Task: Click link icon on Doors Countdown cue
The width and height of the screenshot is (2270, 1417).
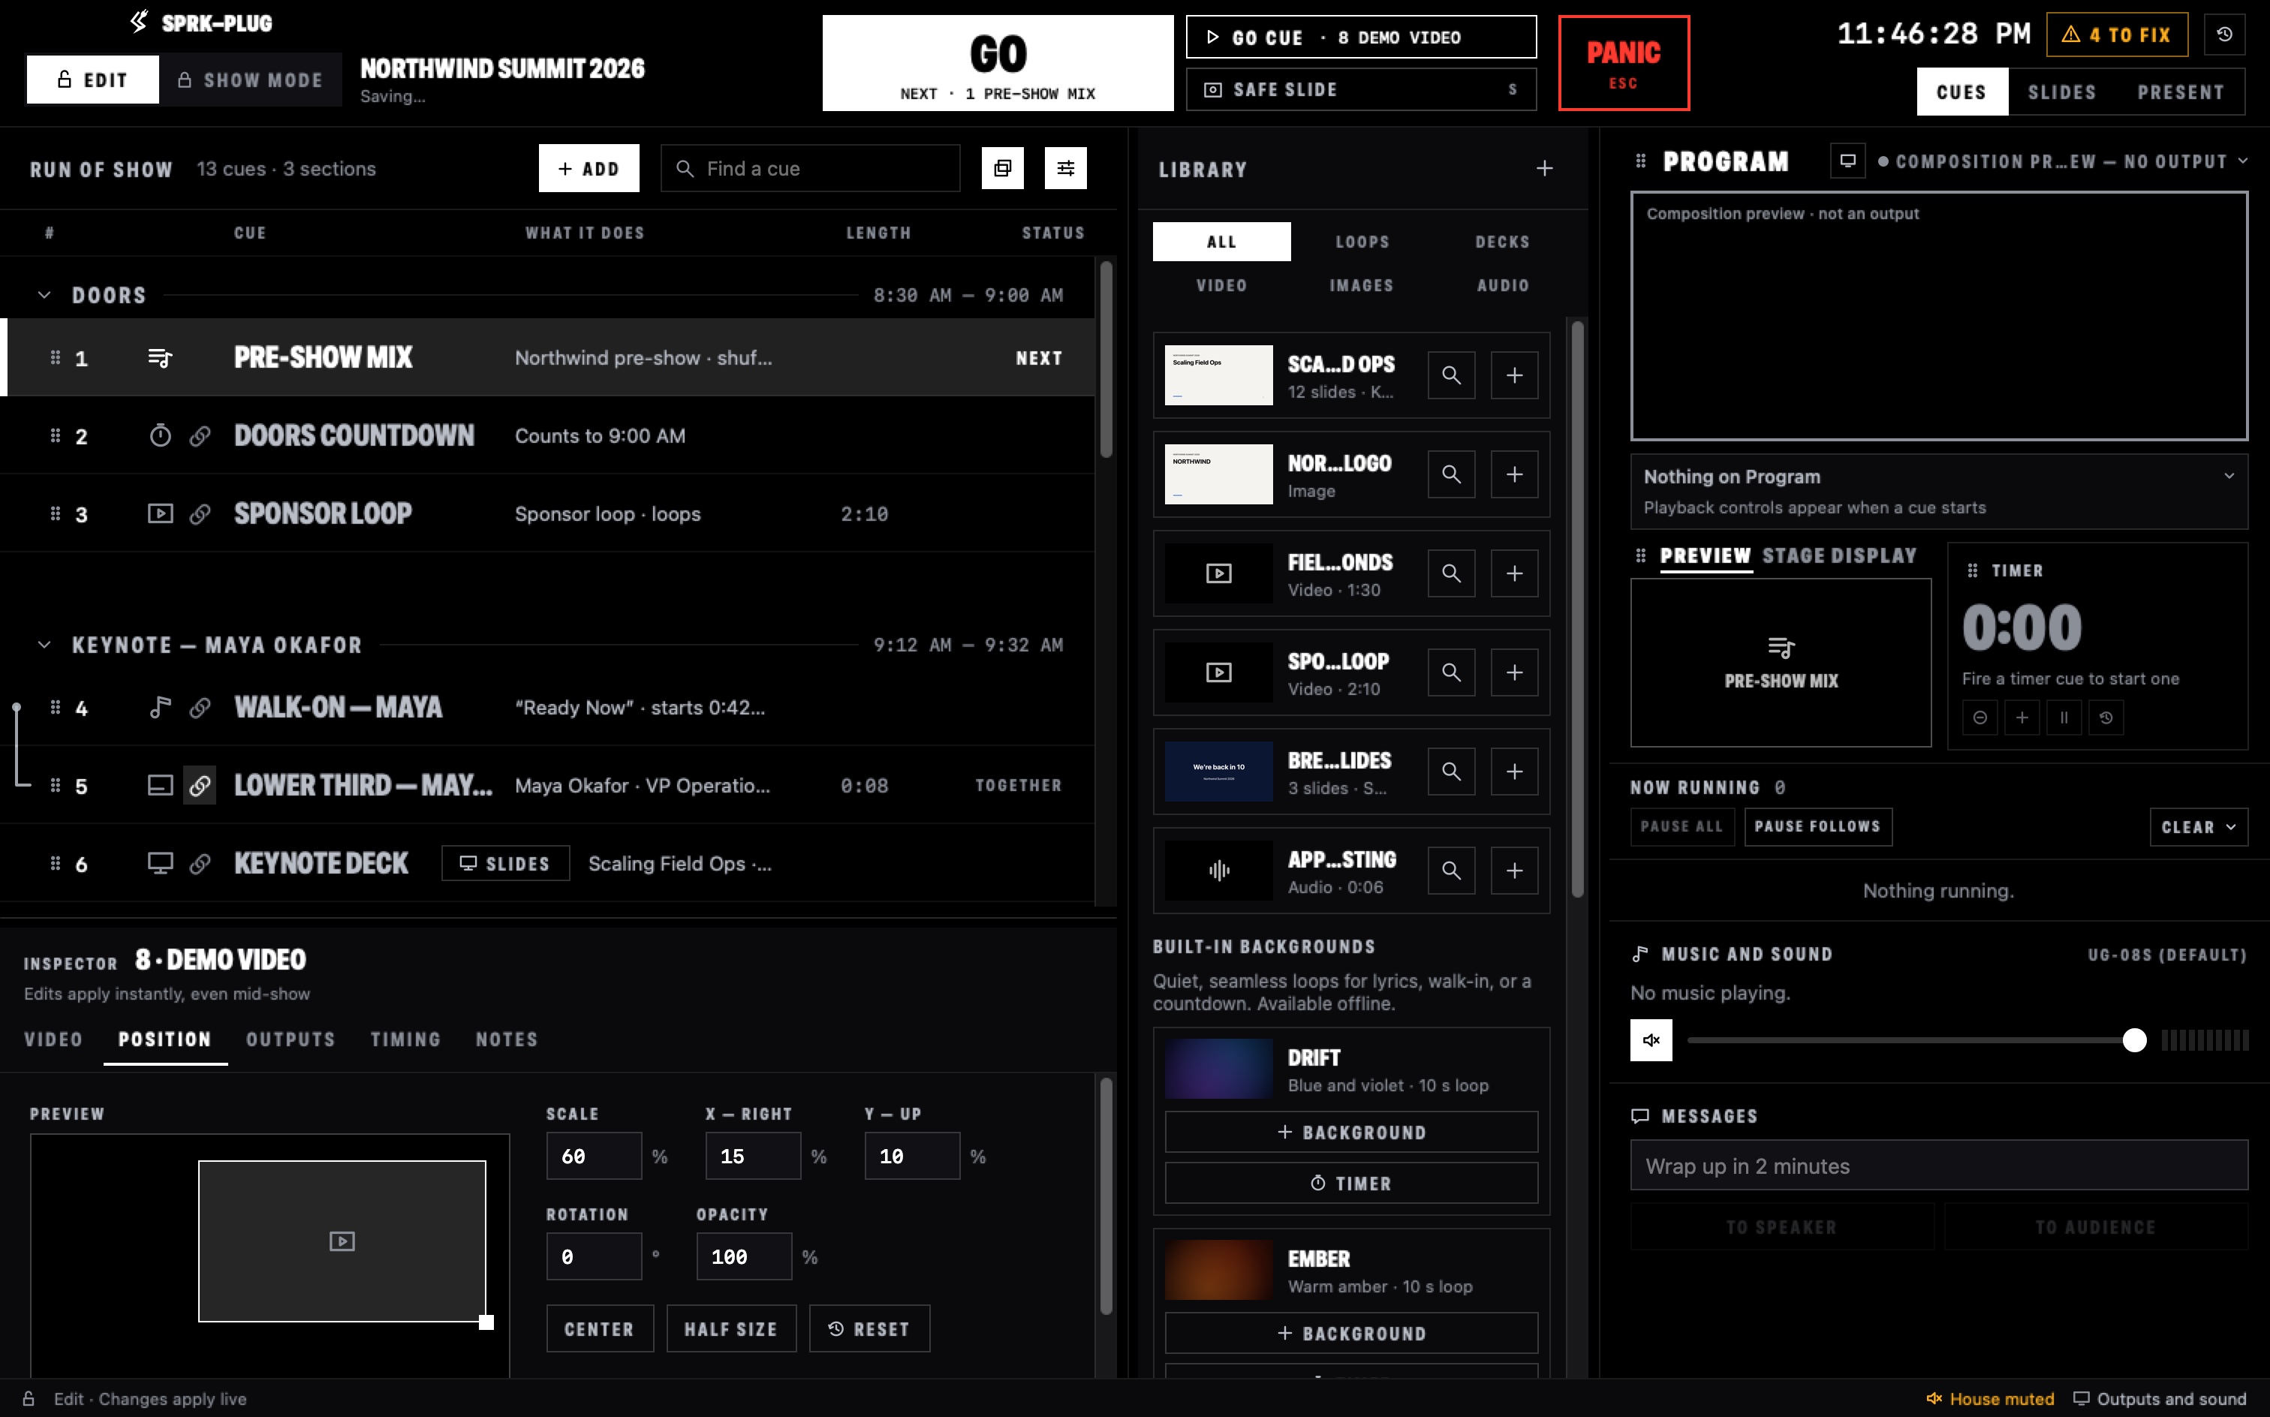Action: [200, 436]
